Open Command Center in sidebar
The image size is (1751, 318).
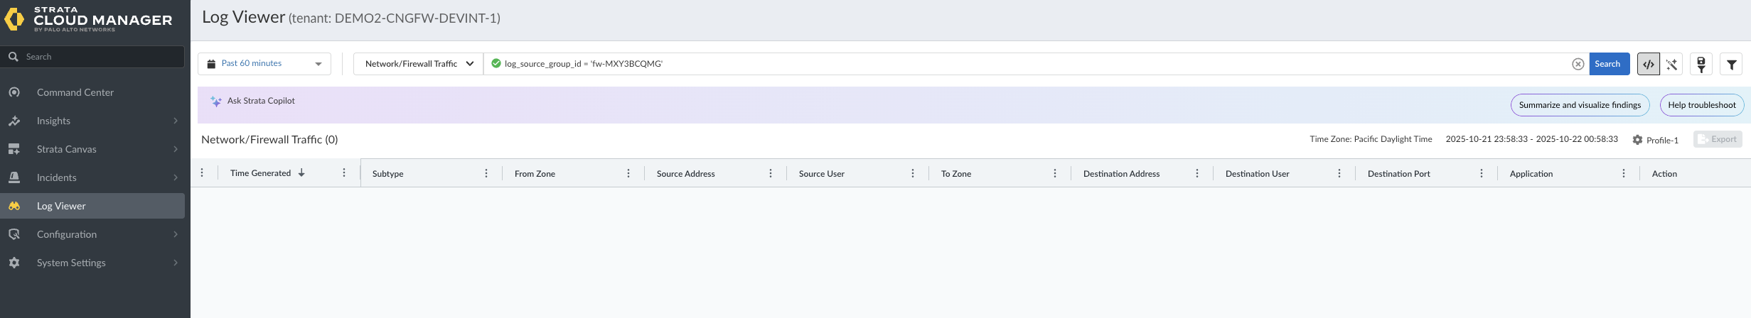point(75,92)
